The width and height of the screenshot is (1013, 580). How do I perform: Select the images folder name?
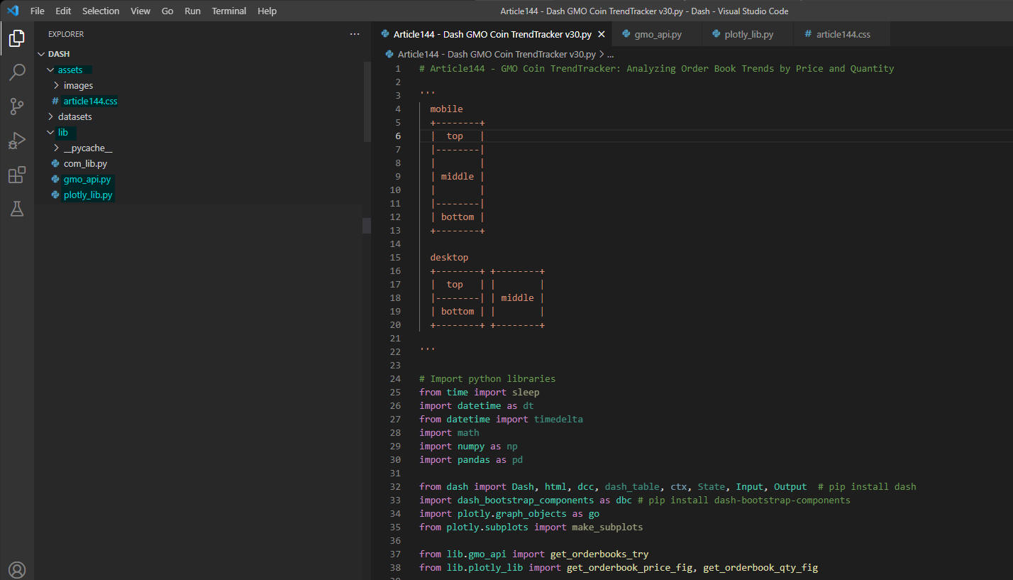78,85
